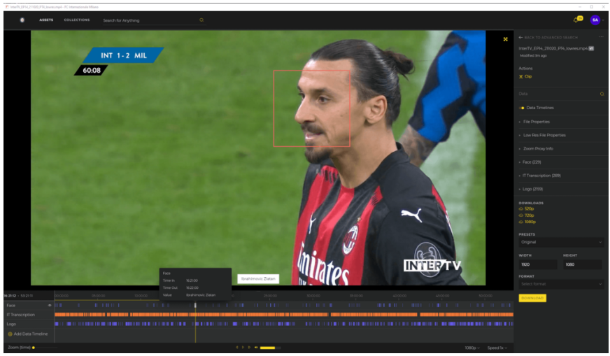Open the SA user avatar menu

click(x=595, y=20)
